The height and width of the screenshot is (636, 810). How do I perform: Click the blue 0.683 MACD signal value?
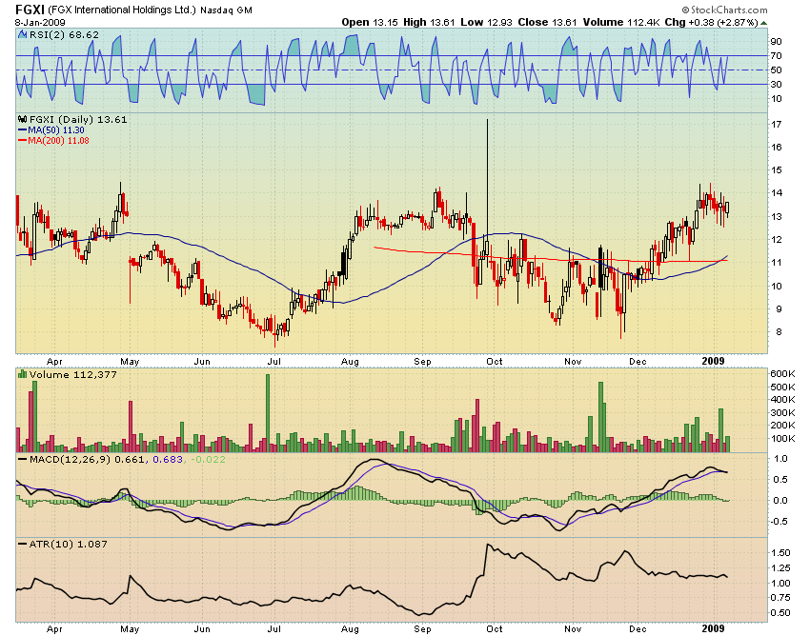[168, 459]
